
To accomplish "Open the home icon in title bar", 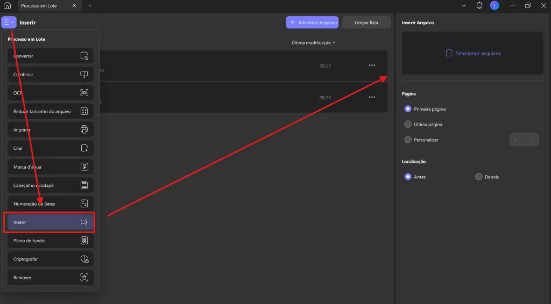I will (7, 5).
